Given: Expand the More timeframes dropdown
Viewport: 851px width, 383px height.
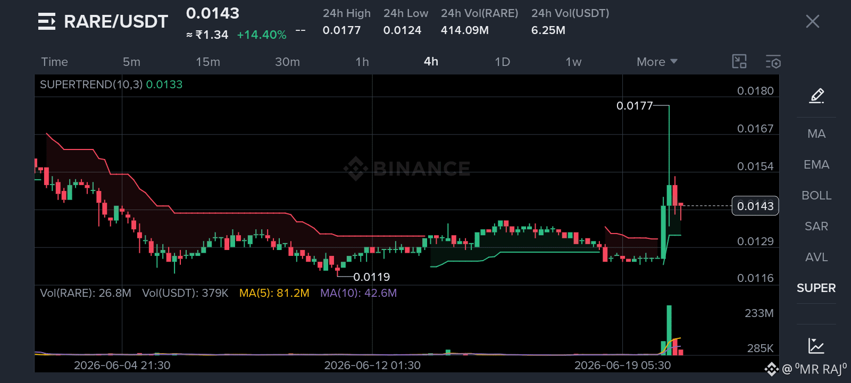Looking at the screenshot, I should [x=657, y=62].
